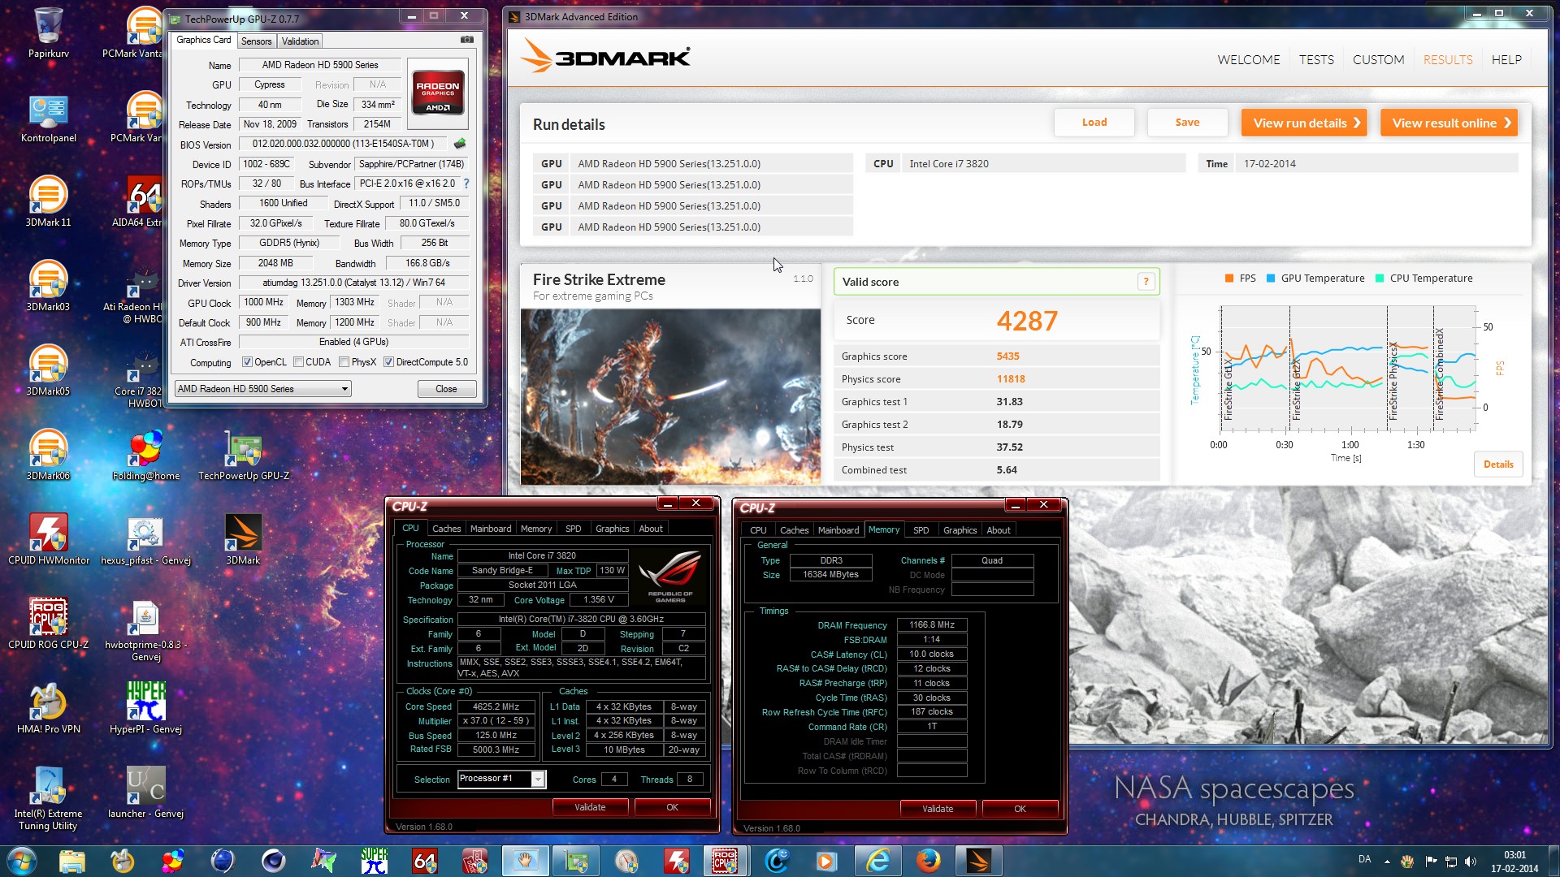The image size is (1560, 877).
Task: Launch 3DMark desktop shortcut
Action: (x=244, y=540)
